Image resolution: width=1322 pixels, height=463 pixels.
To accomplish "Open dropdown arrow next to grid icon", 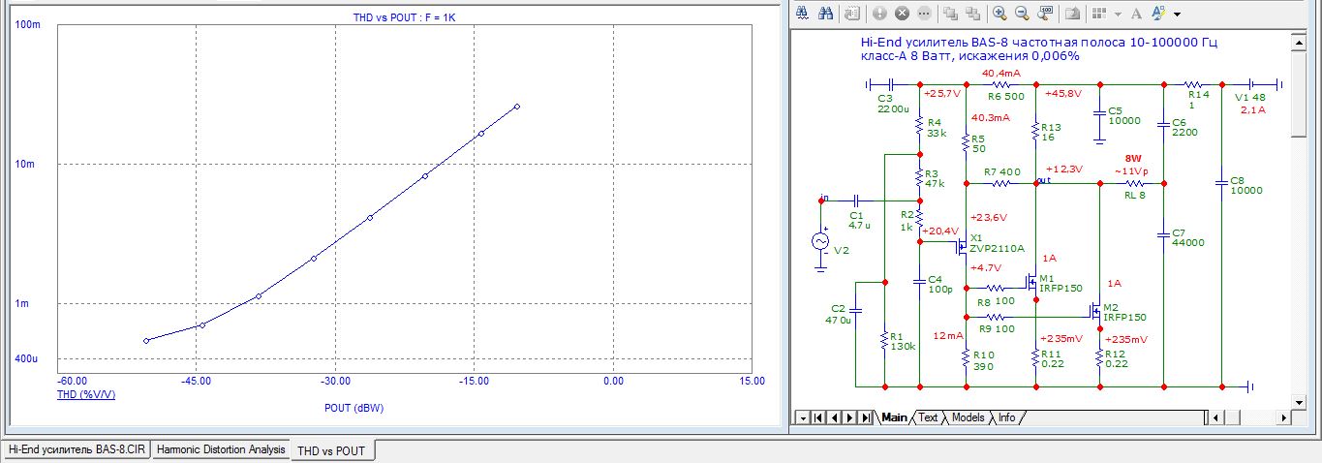I will click(1118, 15).
